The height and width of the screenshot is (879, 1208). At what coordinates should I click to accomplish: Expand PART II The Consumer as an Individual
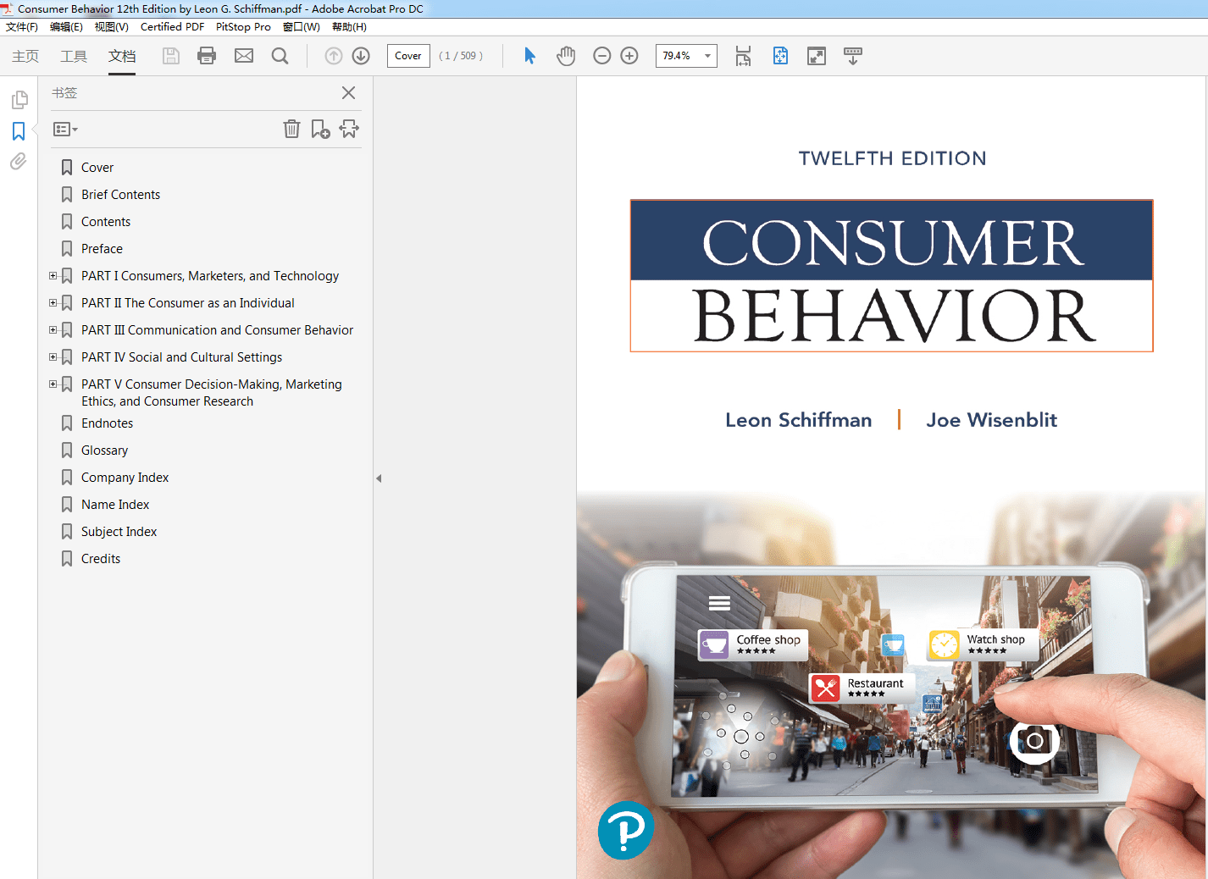point(54,302)
